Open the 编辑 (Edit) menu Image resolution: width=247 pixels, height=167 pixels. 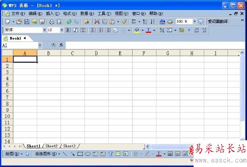click(36, 13)
